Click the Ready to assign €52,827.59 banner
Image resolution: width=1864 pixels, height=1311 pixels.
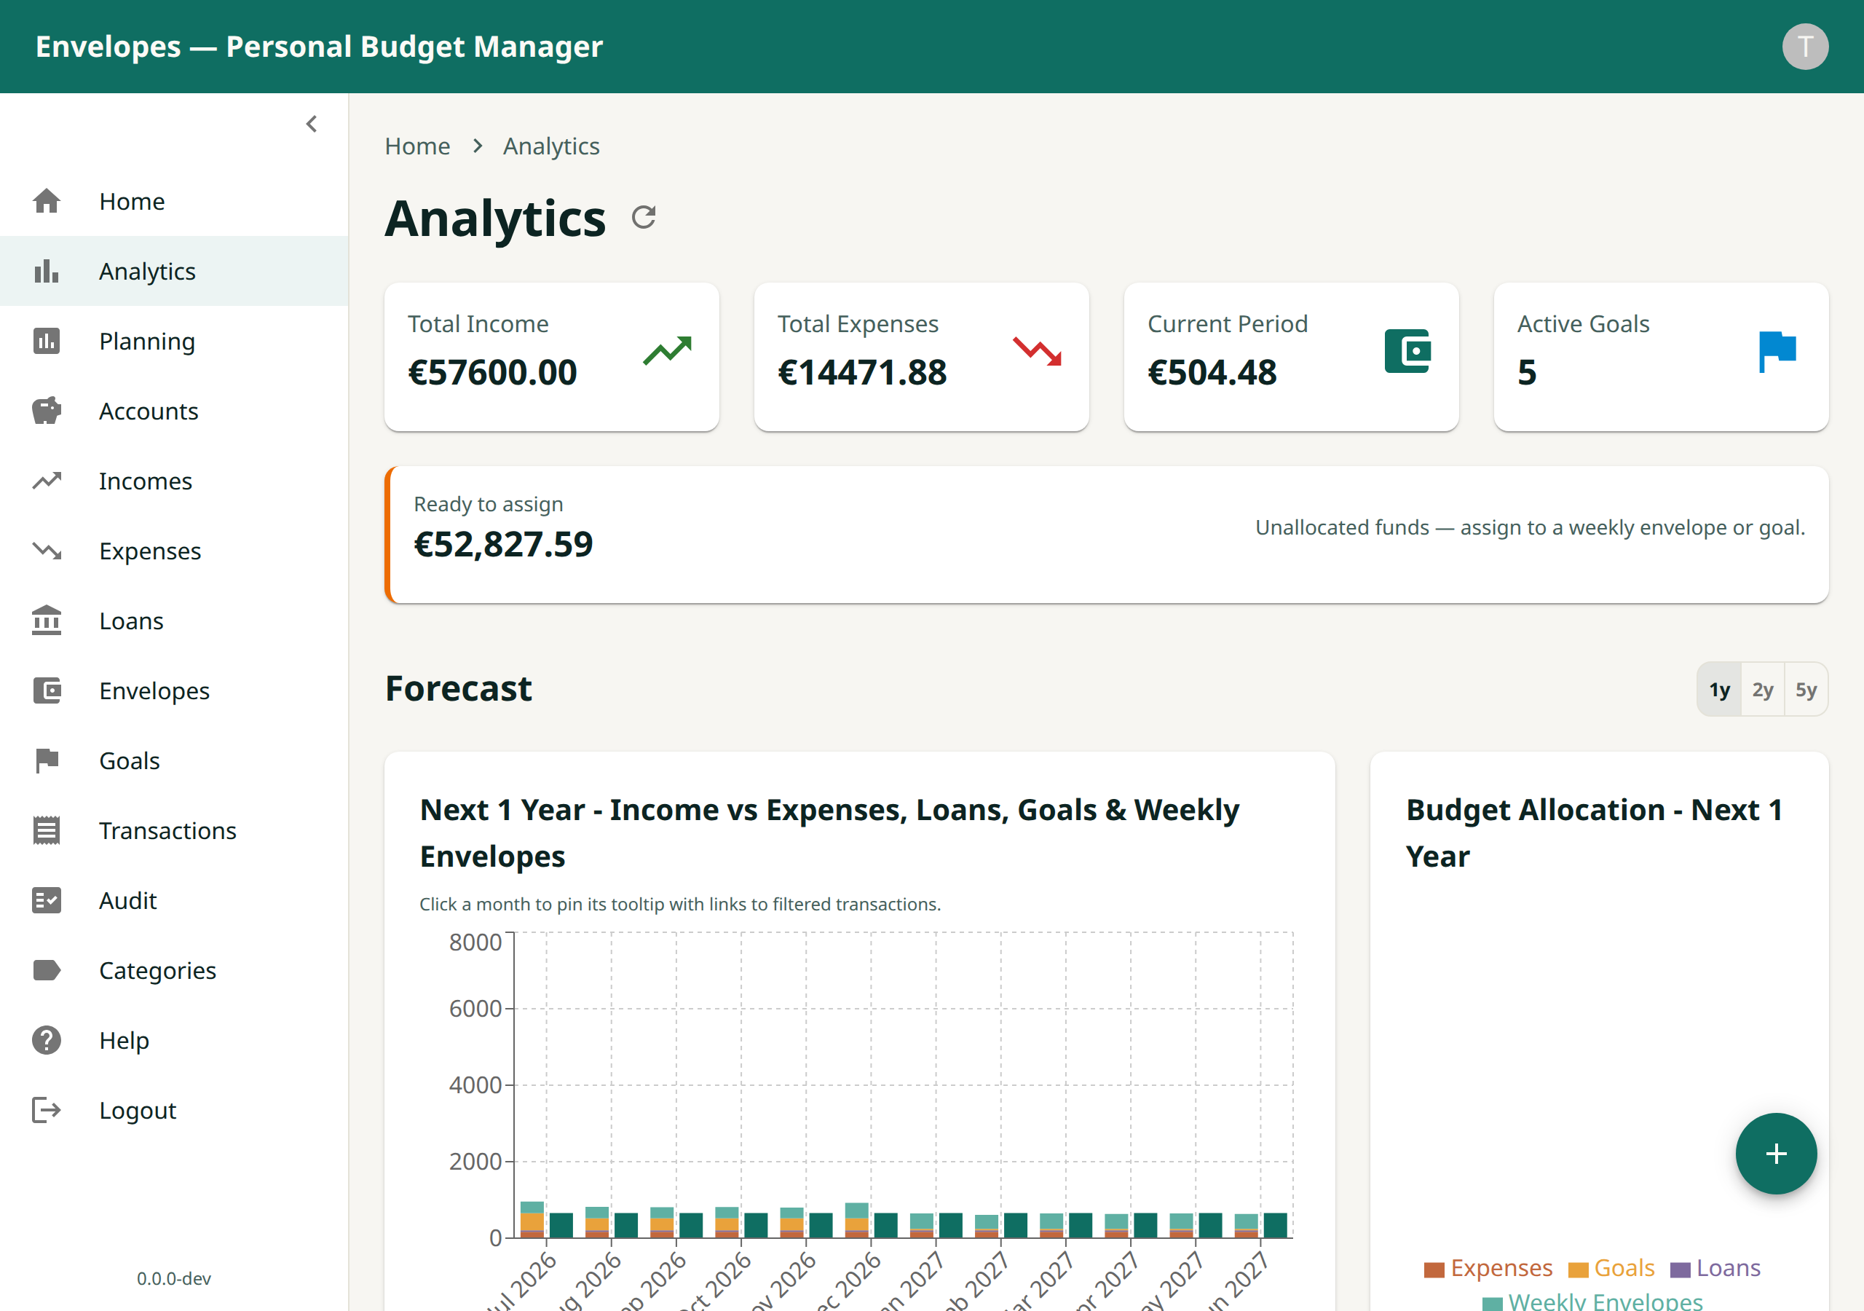click(1107, 534)
